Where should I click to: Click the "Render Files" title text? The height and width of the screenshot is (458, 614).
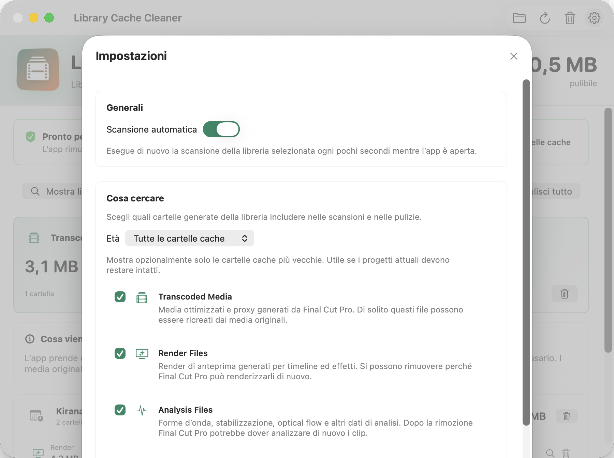(183, 353)
